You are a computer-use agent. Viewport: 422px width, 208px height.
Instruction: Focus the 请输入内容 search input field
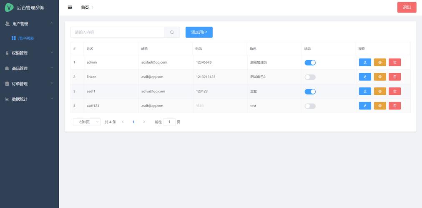coord(117,32)
